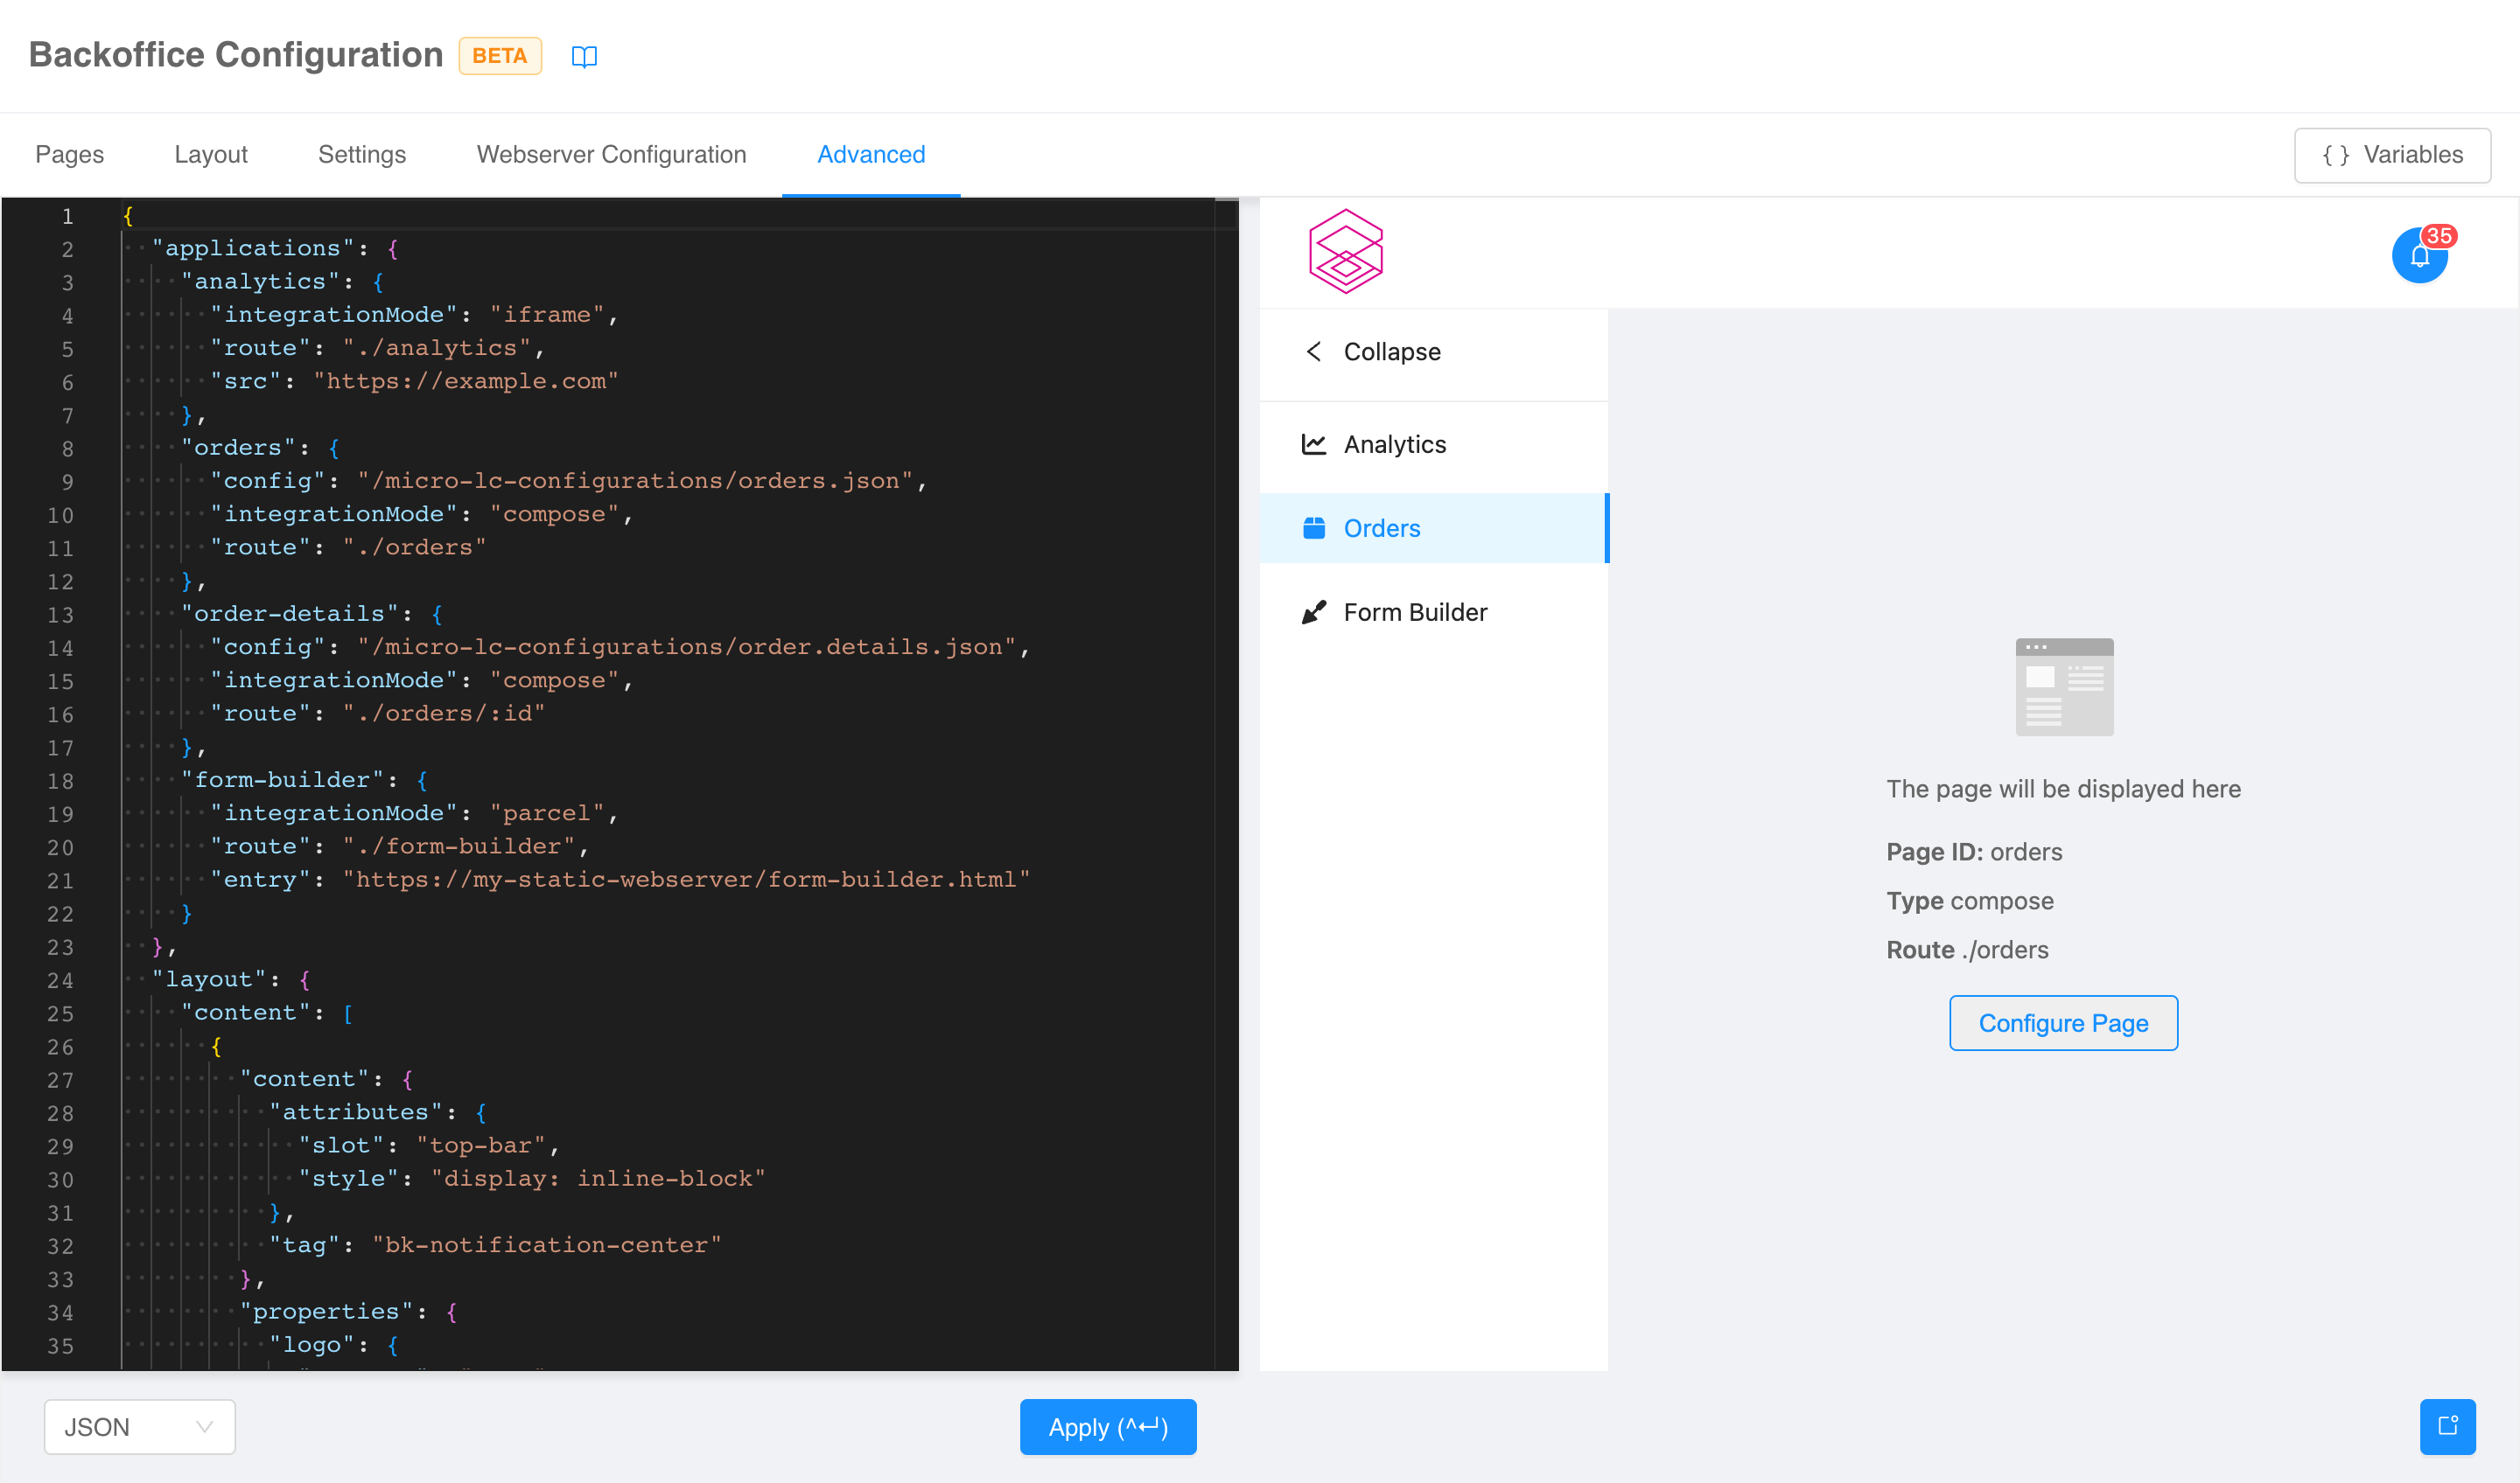Switch to the Layout tab
Screen dimensions: 2520x1483
click(210, 155)
